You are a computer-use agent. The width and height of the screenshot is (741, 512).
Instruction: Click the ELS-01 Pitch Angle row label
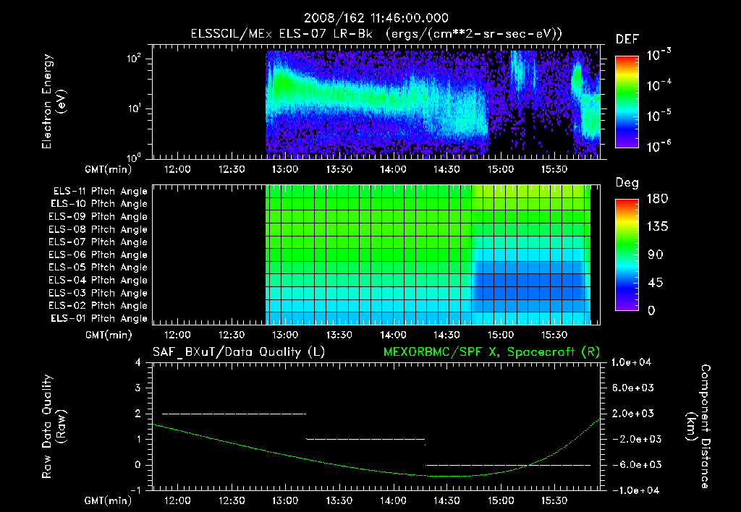pyautogui.click(x=99, y=318)
